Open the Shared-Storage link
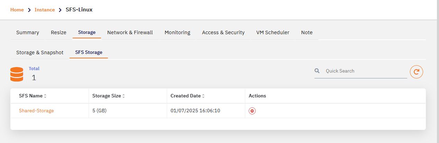Screen dimensions: 439x143 (x=36, y=111)
